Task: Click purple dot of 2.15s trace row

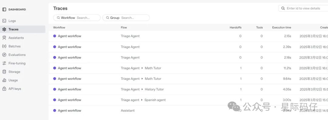Action: click(55, 36)
